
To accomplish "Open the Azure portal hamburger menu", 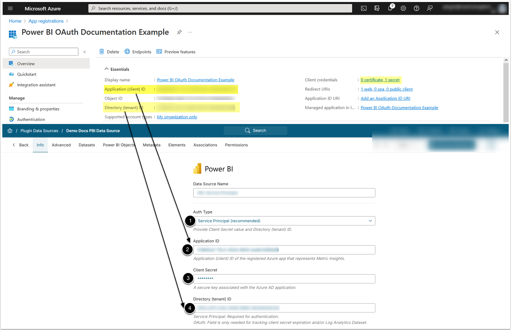I will click(10, 9).
